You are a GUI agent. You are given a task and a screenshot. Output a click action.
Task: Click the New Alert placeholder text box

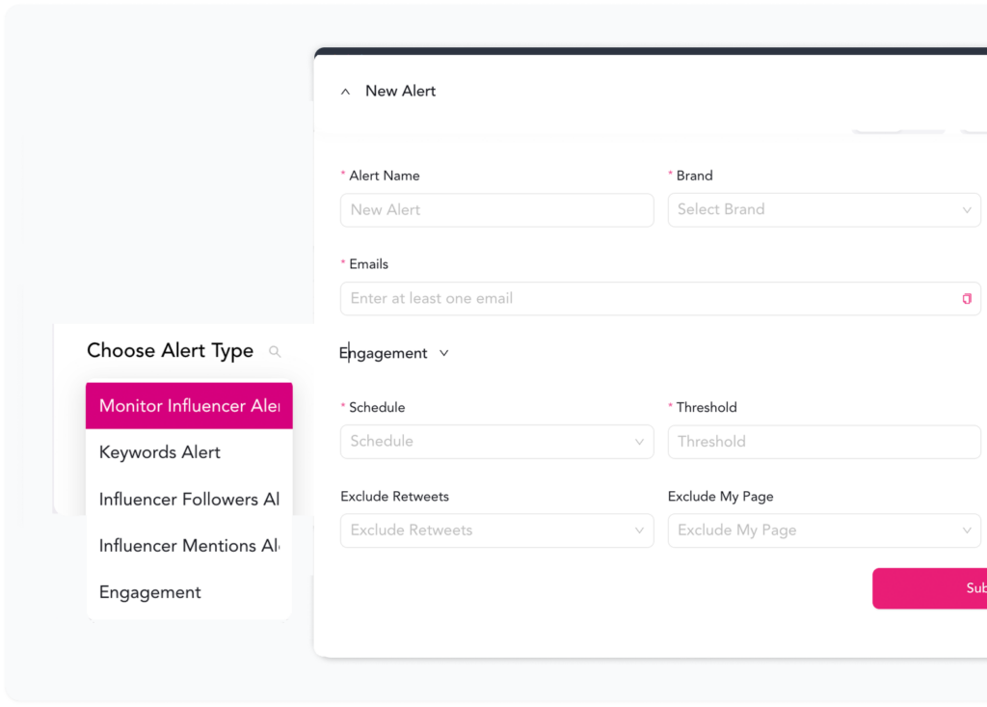click(x=496, y=209)
